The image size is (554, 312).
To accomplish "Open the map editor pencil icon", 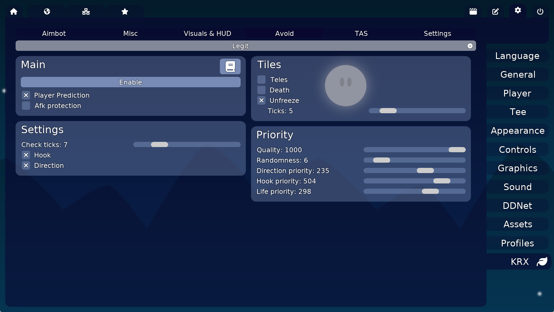I will pos(495,12).
